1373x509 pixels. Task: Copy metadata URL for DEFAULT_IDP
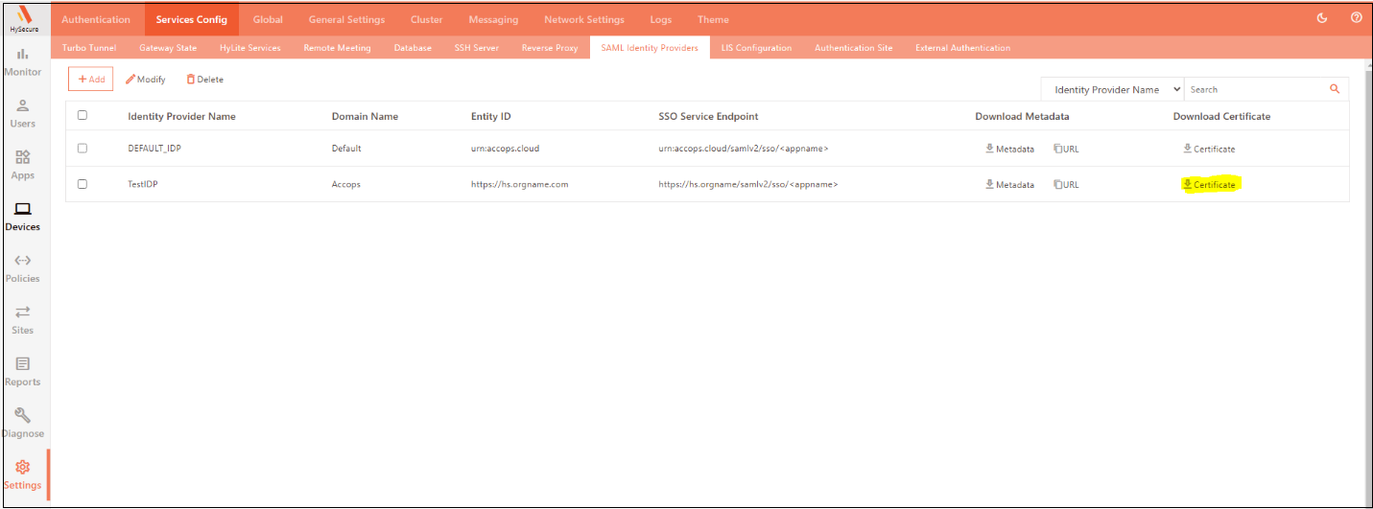click(x=1065, y=150)
